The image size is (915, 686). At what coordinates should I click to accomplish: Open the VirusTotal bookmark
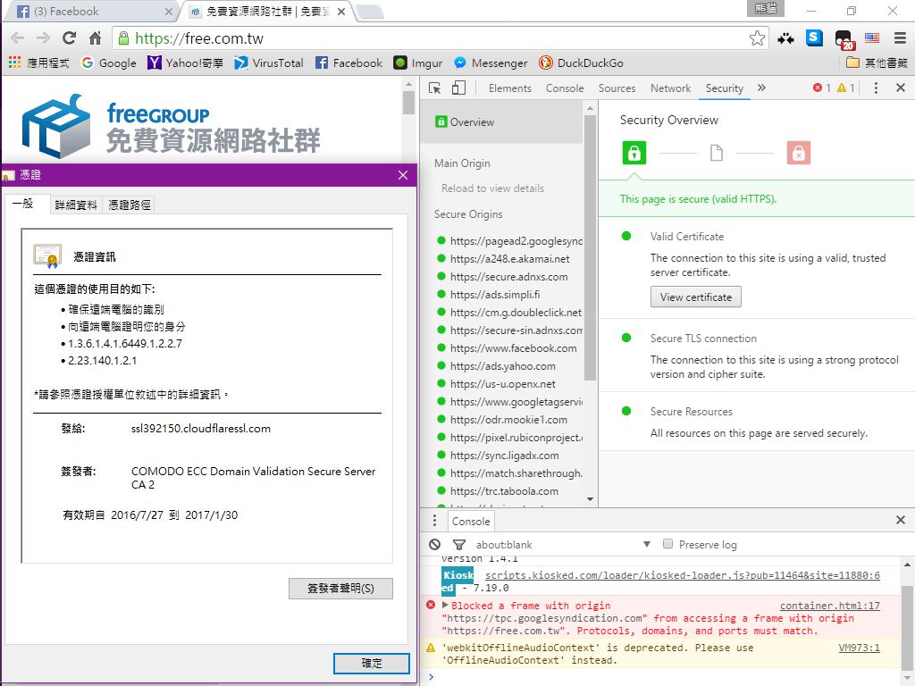(x=268, y=63)
